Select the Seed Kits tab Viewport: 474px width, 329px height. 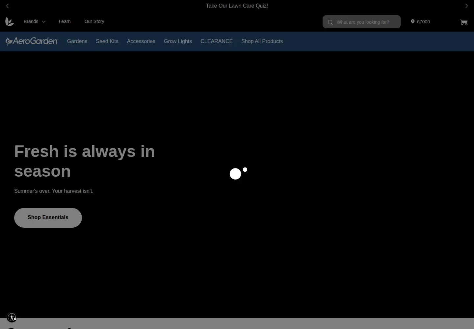107,41
